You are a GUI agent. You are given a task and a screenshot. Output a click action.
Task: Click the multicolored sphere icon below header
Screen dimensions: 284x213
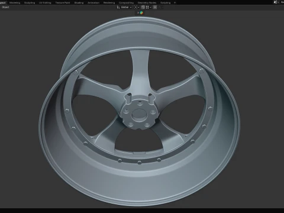point(141,13)
